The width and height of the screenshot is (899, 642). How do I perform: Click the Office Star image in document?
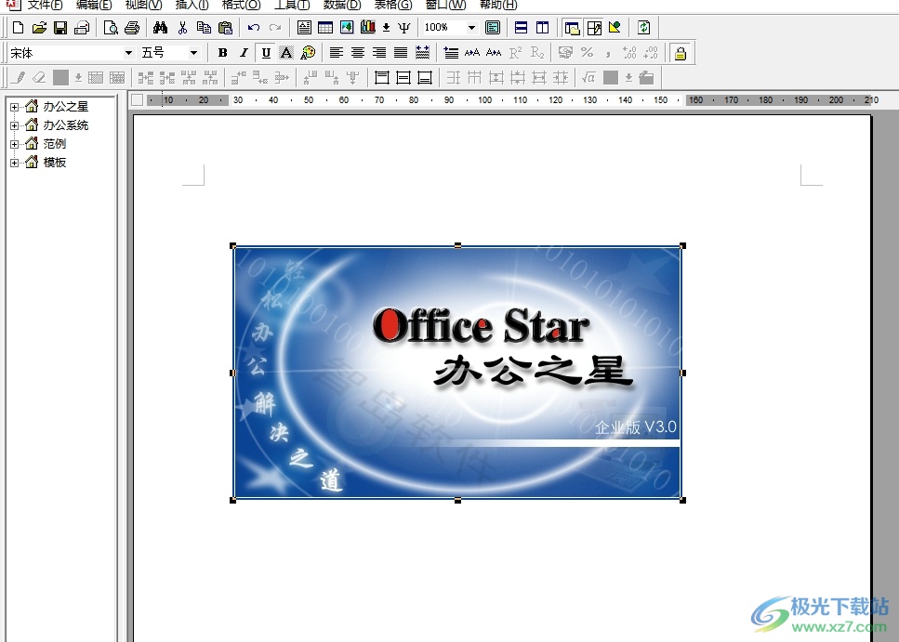click(x=456, y=372)
